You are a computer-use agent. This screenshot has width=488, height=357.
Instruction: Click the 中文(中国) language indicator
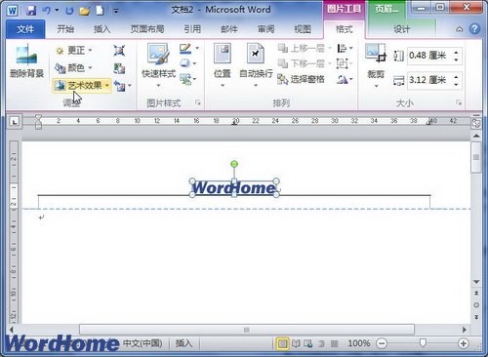tap(142, 343)
